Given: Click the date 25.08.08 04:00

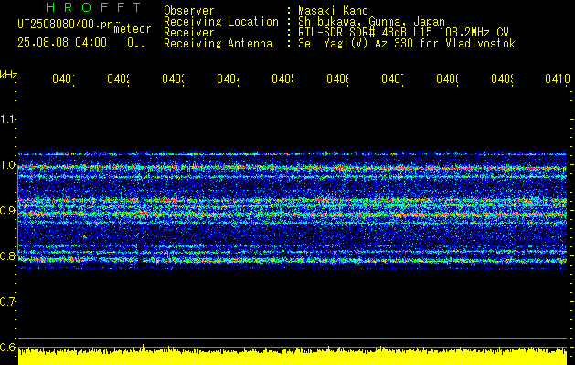Looking at the screenshot, I should click(x=62, y=43).
